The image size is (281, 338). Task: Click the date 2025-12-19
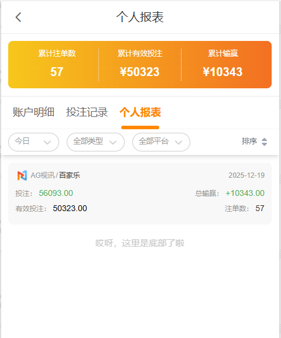pyautogui.click(x=246, y=175)
